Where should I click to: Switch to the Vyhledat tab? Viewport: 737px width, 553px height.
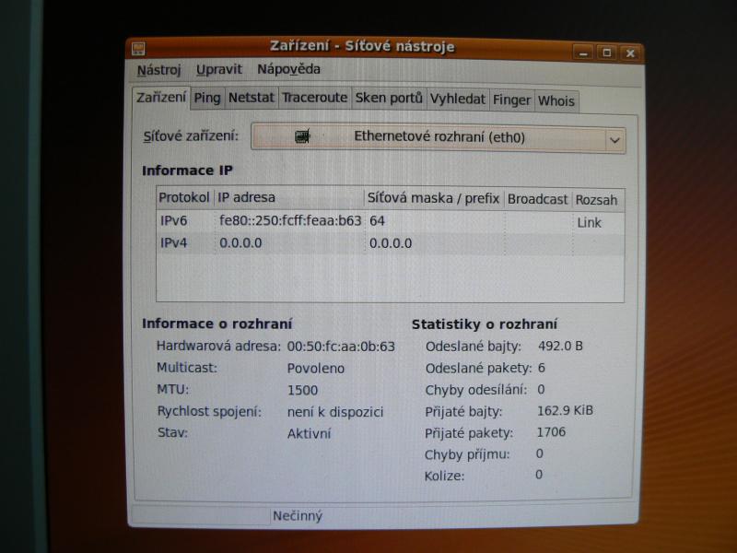457,100
